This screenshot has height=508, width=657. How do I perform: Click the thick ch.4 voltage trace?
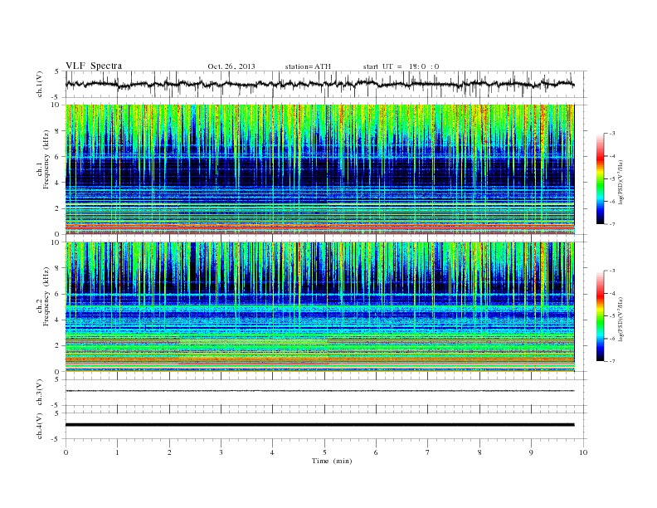(319, 425)
